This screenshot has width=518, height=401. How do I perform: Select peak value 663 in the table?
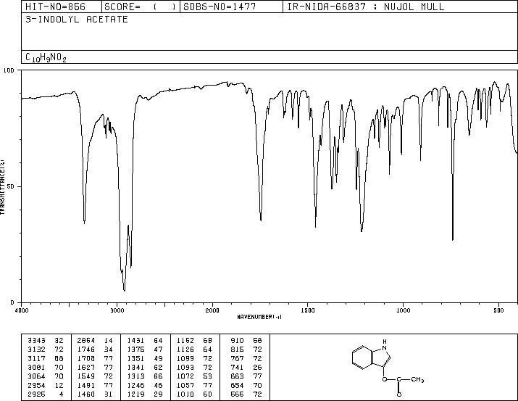tap(237, 376)
